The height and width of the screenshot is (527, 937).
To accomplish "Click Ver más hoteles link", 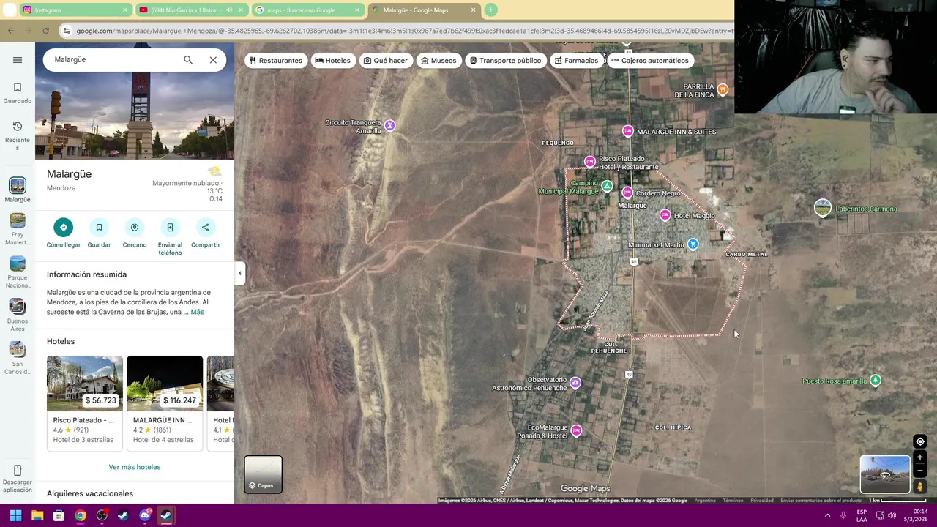I will (x=135, y=467).
